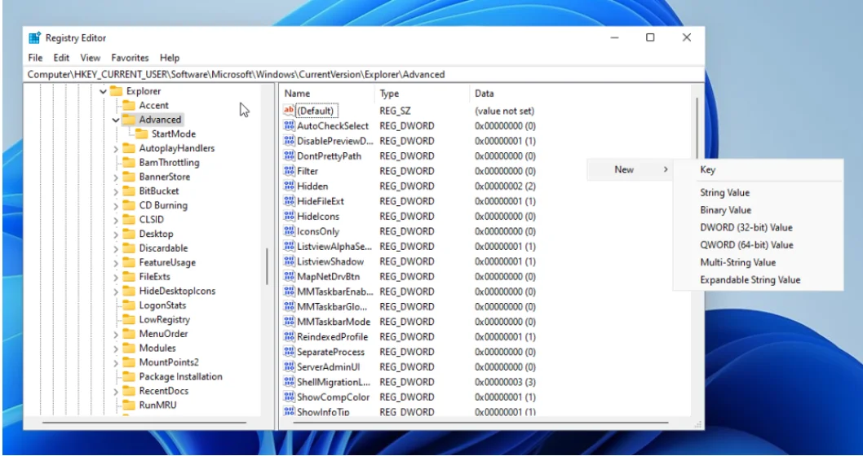This screenshot has width=863, height=456.
Task: Click the HideFileExt DWORD icon
Action: coord(289,201)
